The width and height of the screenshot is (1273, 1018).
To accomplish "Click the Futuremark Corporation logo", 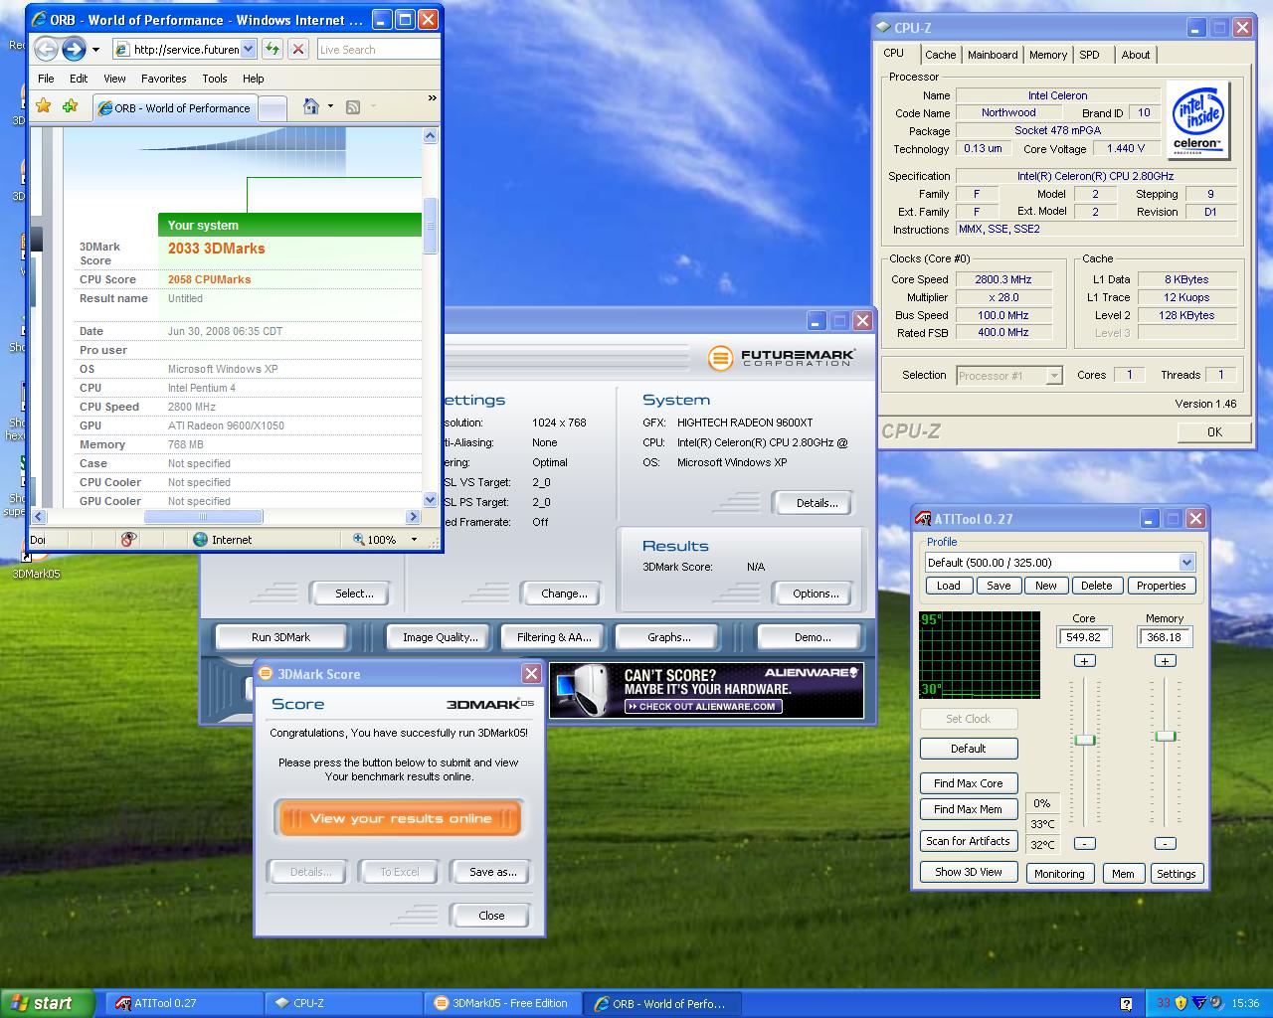I will 782,357.
